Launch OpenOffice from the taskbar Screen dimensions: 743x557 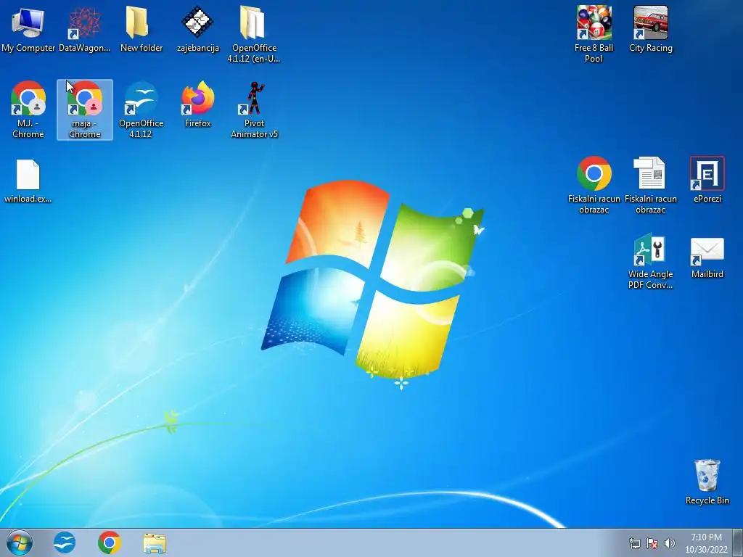tap(65, 542)
